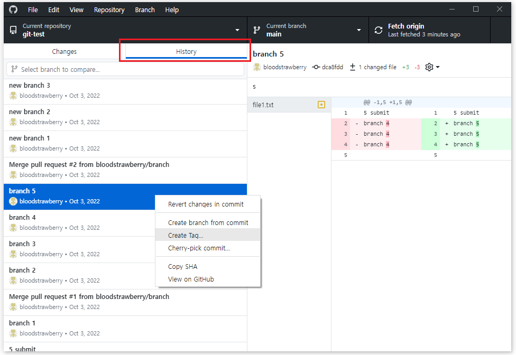Click the main branch name
This screenshot has width=516, height=355.
(x=274, y=34)
